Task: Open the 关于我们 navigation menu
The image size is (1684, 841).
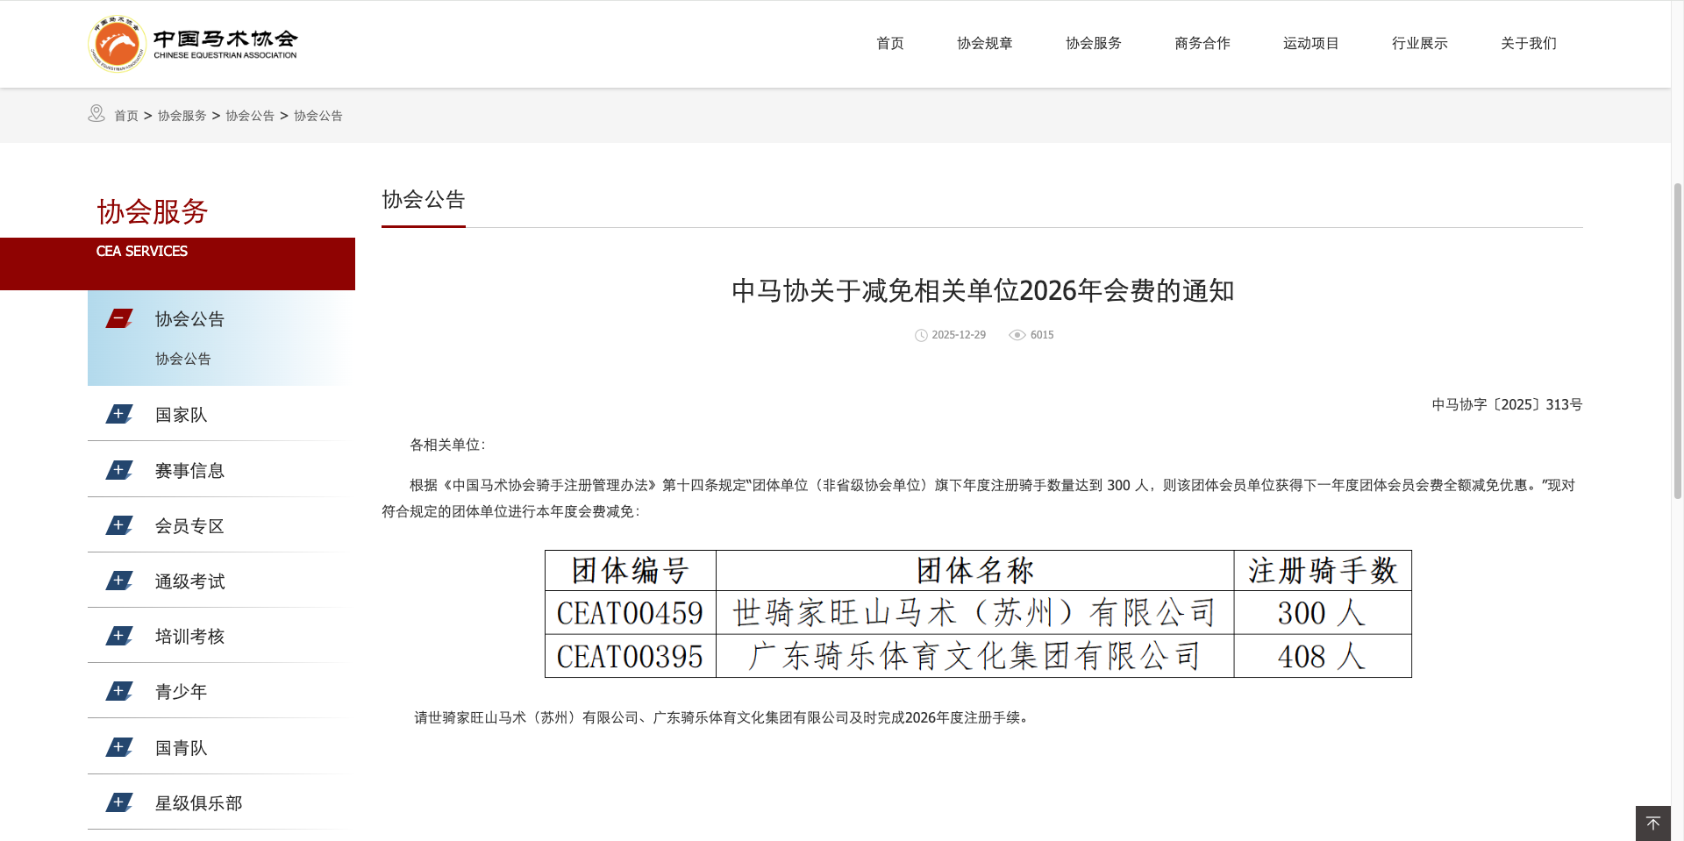Action: (x=1529, y=43)
